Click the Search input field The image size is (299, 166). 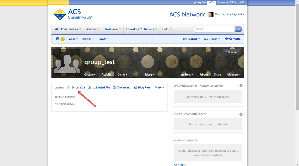coord(214,29)
